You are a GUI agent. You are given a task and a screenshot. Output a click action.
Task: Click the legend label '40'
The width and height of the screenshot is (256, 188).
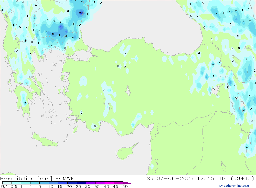point(106,186)
